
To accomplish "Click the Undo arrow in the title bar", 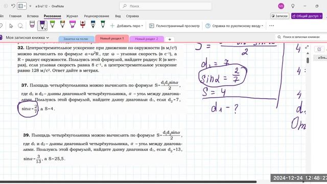I will pyautogui.click(x=13, y=6).
